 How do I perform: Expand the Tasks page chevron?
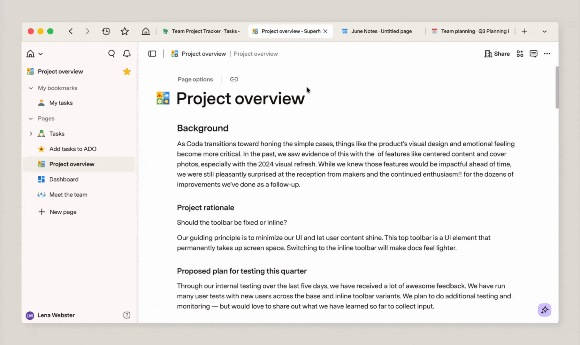coord(31,134)
